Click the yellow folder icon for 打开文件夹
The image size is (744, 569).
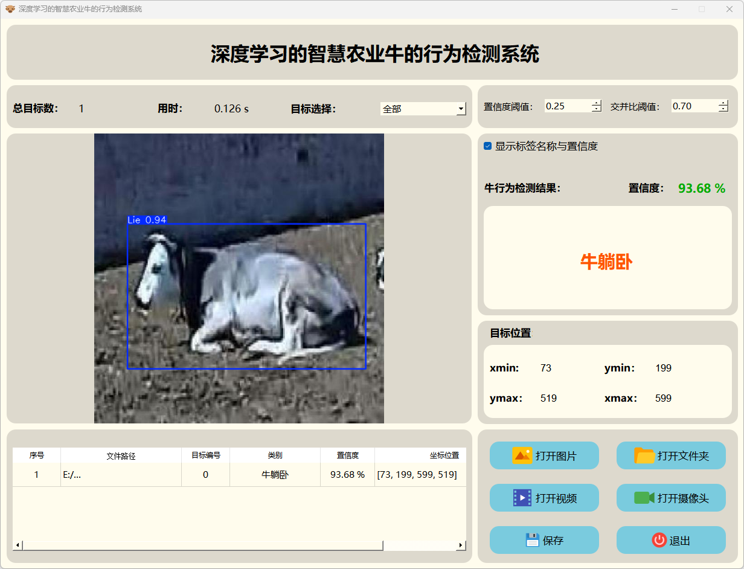pyautogui.click(x=644, y=455)
